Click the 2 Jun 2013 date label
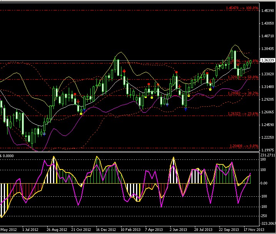This screenshot has width=276, height=234. coord(178,230)
